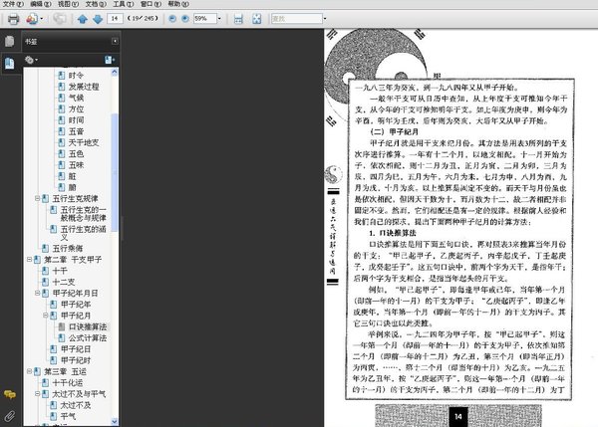
Task: Open the Attachments paperclip panel
Action: click(x=9, y=413)
